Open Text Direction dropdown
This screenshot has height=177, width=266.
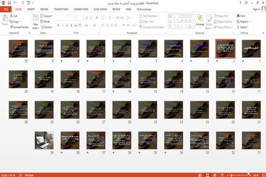pyautogui.click(x=149, y=16)
